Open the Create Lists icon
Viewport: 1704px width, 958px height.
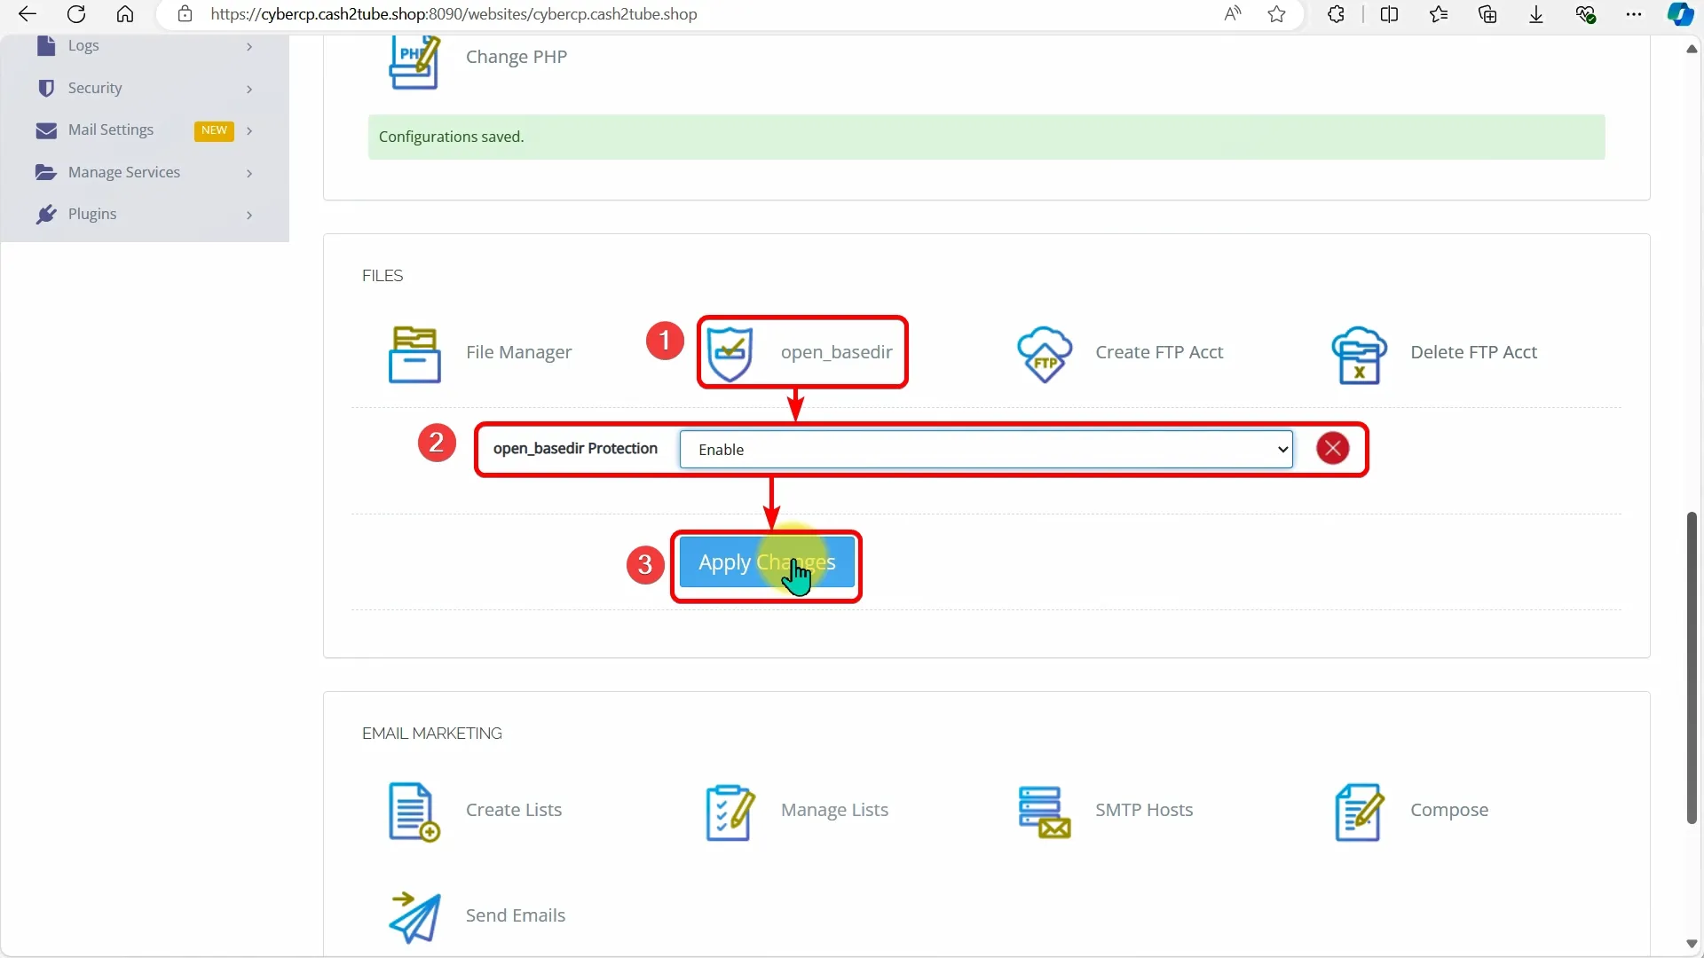(x=414, y=812)
